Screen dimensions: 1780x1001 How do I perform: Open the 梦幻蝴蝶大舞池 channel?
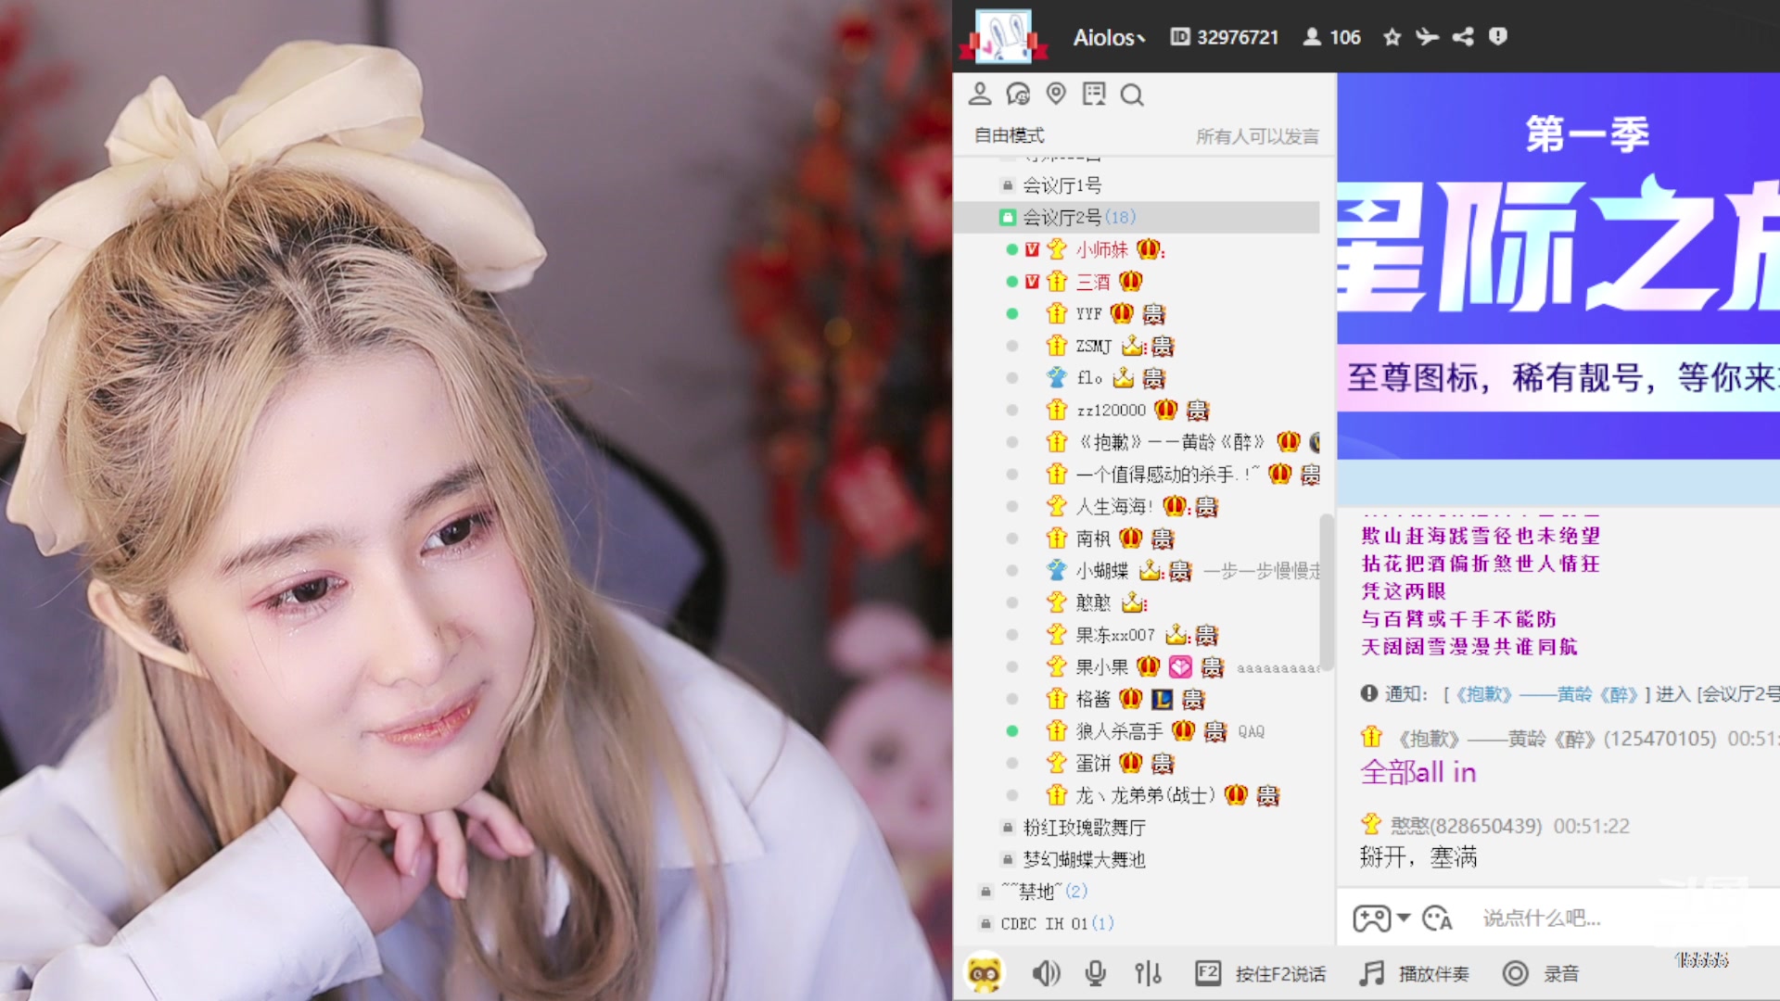[x=1085, y=859]
